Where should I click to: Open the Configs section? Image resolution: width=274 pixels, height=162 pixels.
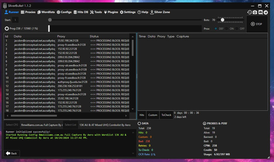click(x=64, y=12)
